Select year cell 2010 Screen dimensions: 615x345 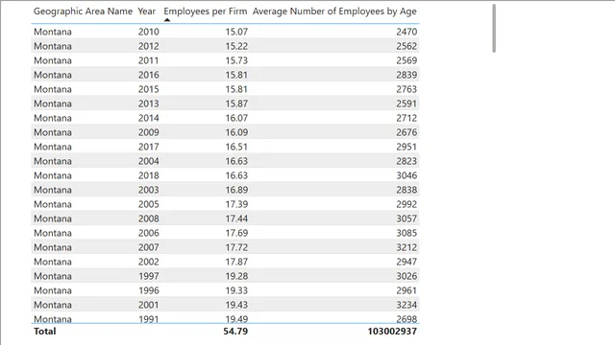pos(149,32)
